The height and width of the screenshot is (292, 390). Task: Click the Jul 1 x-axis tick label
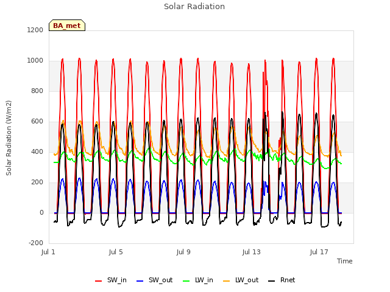click(x=48, y=252)
